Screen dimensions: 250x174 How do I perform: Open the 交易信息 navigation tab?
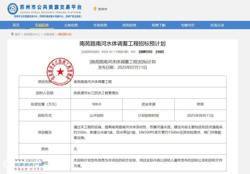pos(42,25)
